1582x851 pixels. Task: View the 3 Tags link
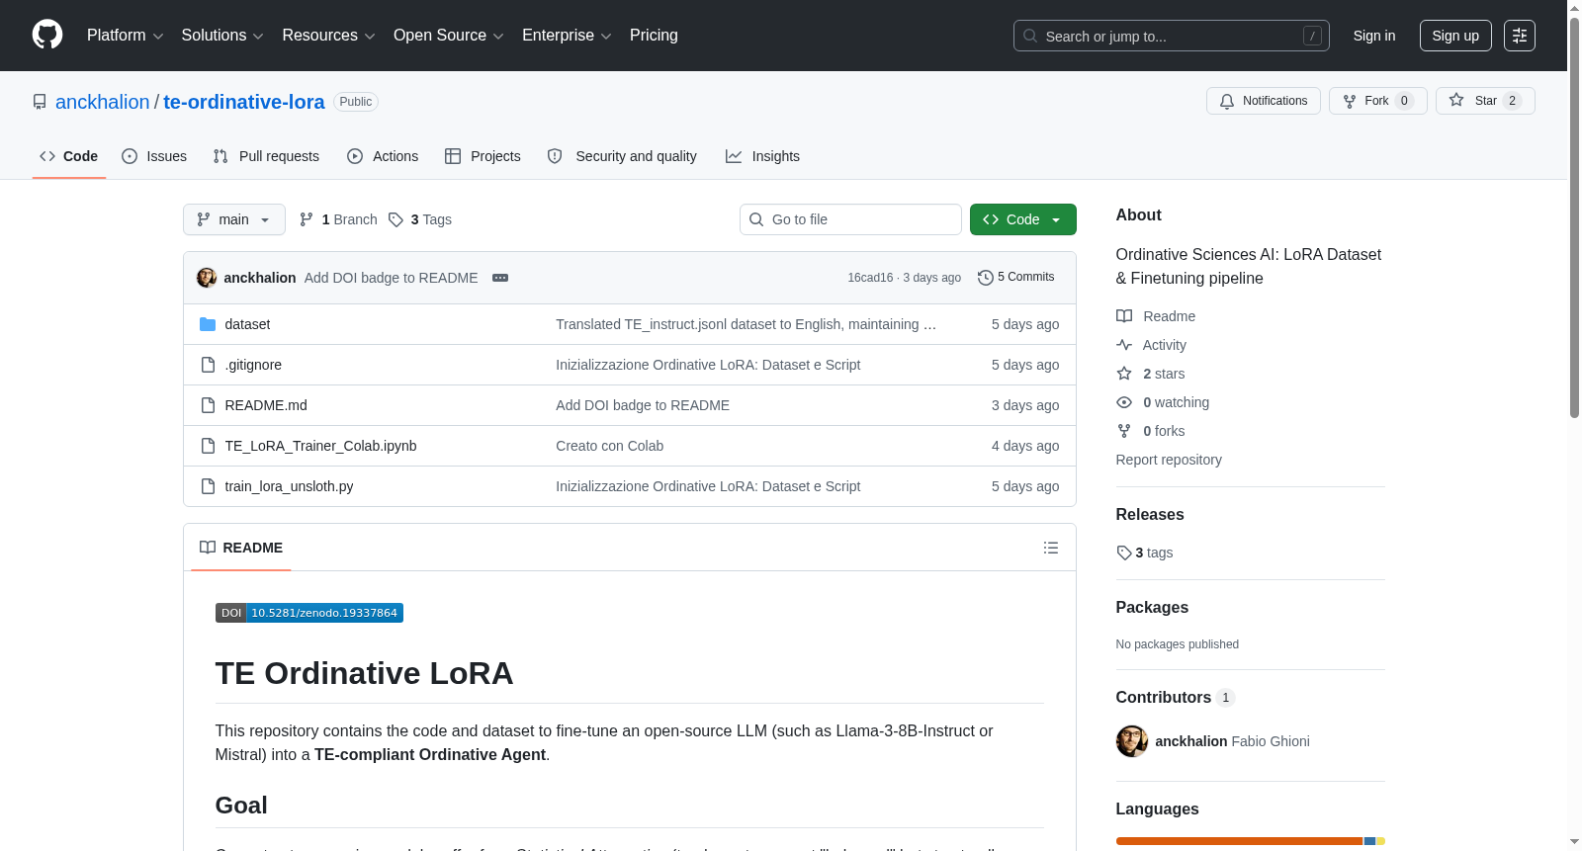coord(420,219)
